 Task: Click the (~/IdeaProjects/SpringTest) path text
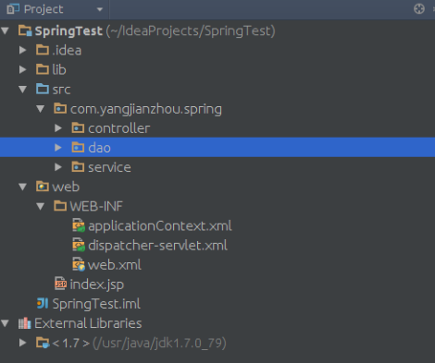tap(191, 31)
